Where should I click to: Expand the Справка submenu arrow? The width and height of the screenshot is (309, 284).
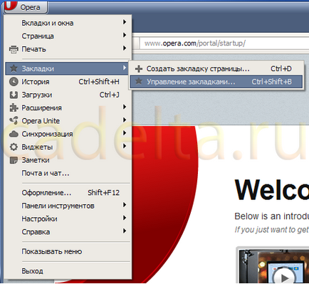click(125, 231)
